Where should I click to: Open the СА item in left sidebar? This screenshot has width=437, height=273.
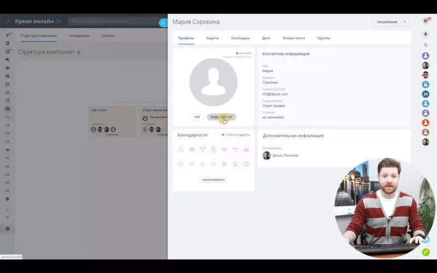[x=8, y=126]
